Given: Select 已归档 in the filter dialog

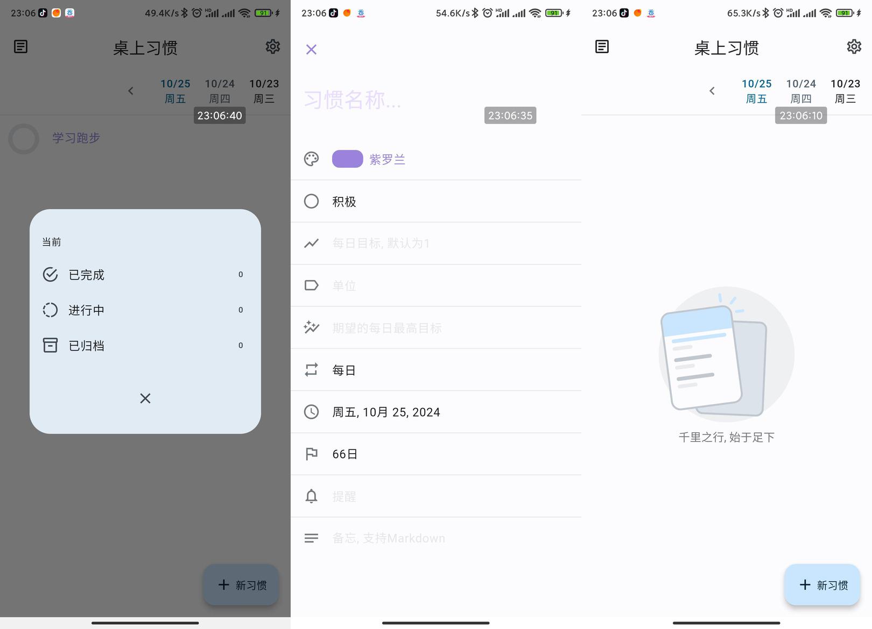Looking at the screenshot, I should pyautogui.click(x=145, y=345).
